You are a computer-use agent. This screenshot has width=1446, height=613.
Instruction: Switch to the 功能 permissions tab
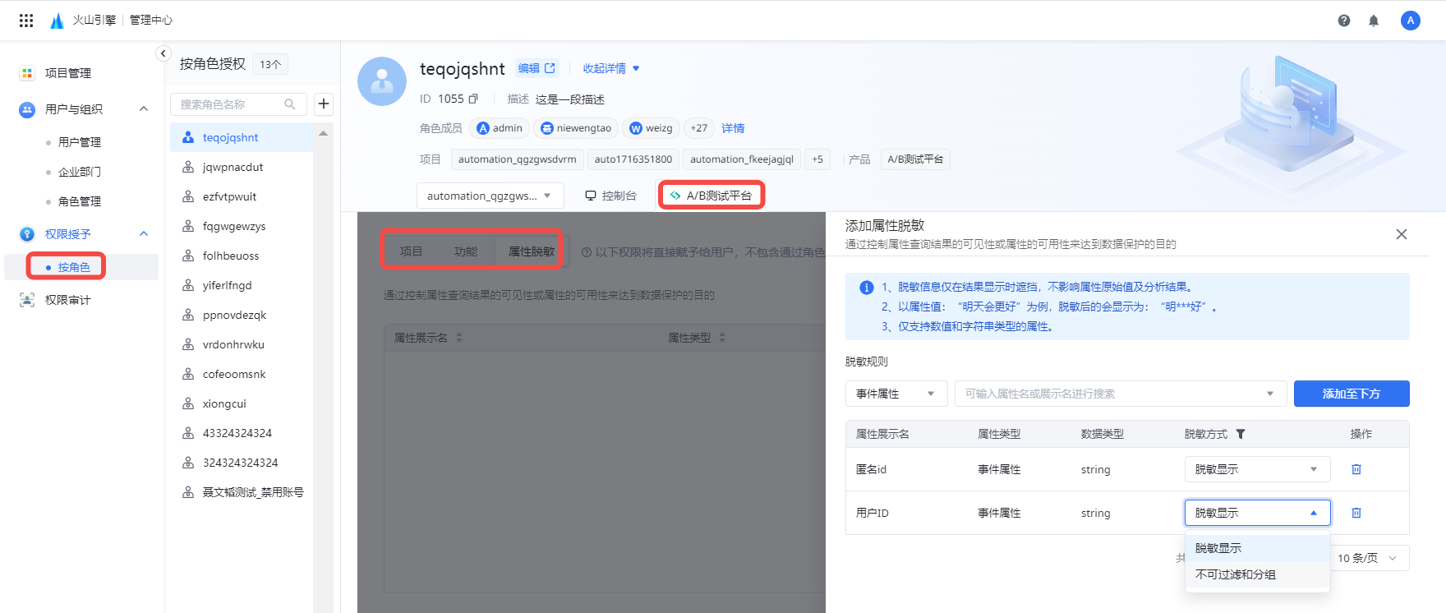click(x=466, y=251)
